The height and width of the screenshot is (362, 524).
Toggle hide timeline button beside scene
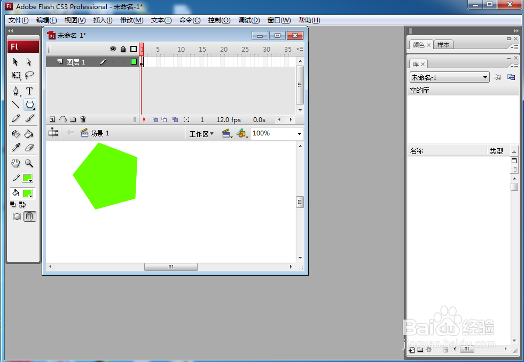pyautogui.click(x=53, y=133)
